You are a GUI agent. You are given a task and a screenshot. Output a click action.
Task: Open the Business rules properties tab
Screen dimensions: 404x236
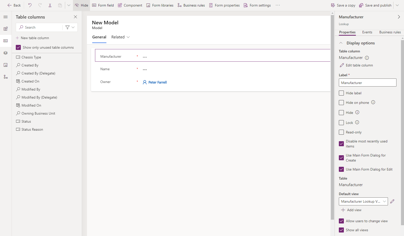pyautogui.click(x=390, y=32)
